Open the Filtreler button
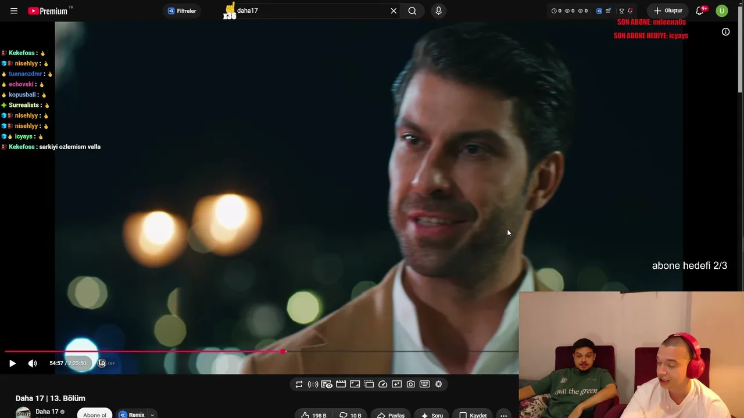This screenshot has width=744, height=418. pyautogui.click(x=182, y=11)
